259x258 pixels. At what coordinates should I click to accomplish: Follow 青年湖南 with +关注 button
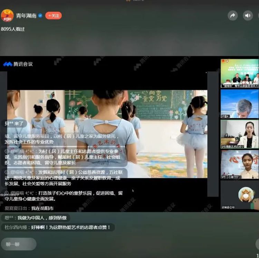click(54, 16)
